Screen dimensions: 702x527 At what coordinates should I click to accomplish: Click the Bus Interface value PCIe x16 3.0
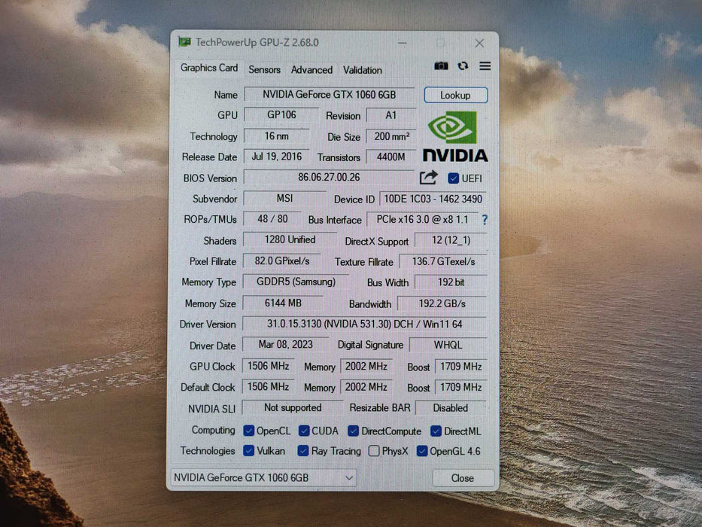point(422,219)
